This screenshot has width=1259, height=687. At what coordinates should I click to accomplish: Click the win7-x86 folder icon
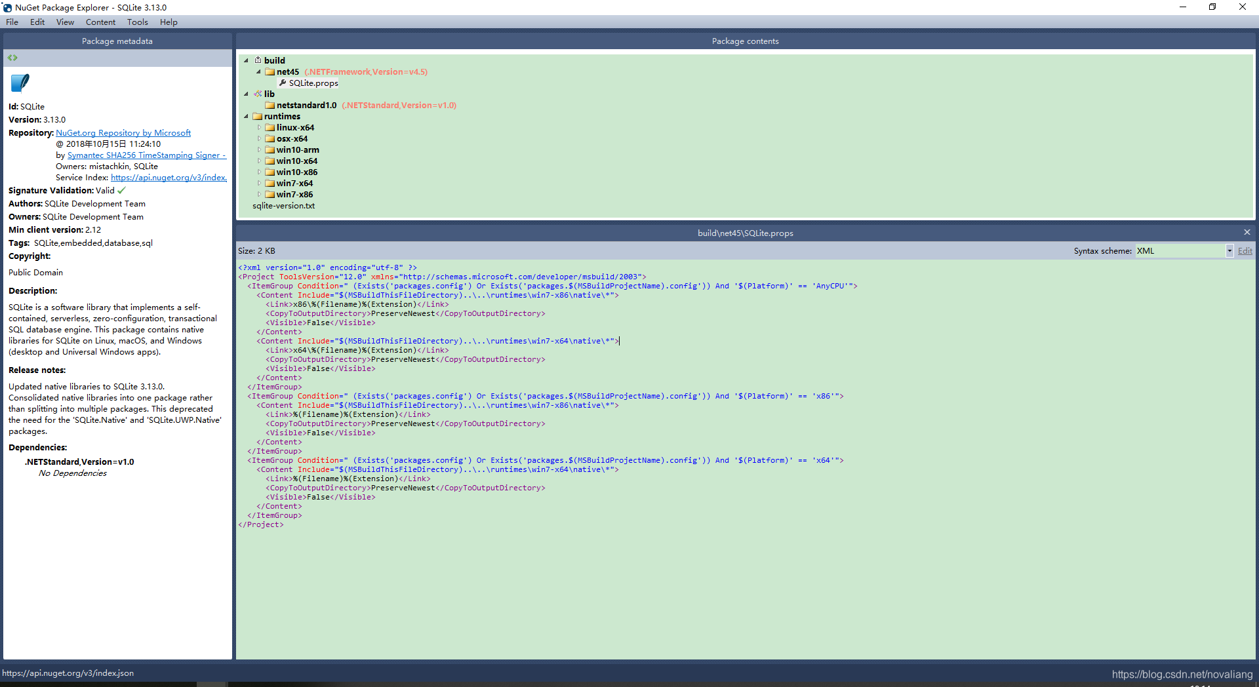270,194
